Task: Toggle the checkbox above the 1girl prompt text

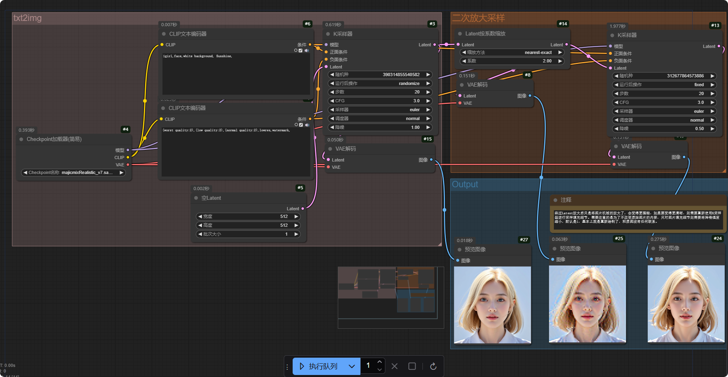Action: tap(301, 50)
